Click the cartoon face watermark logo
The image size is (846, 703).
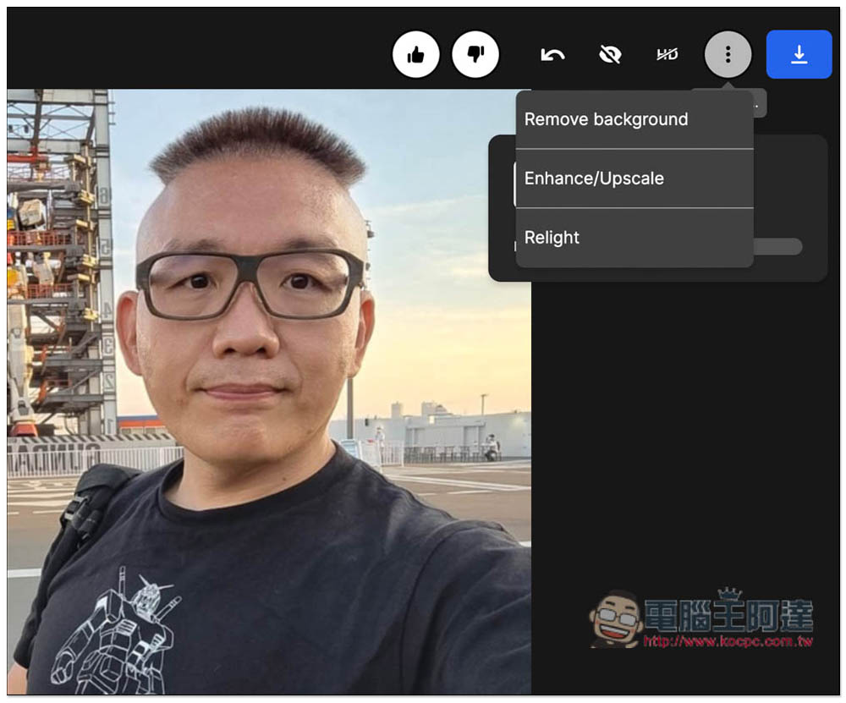pos(615,620)
